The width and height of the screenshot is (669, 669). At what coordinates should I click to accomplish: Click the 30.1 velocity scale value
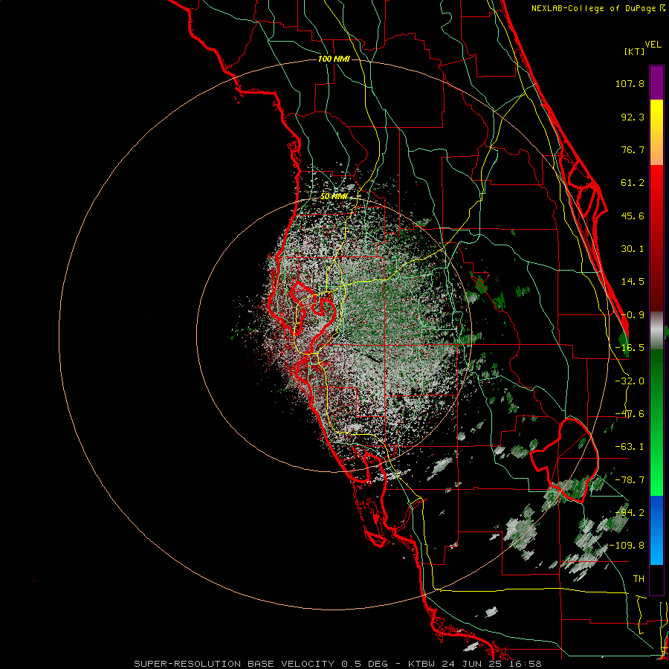point(633,249)
